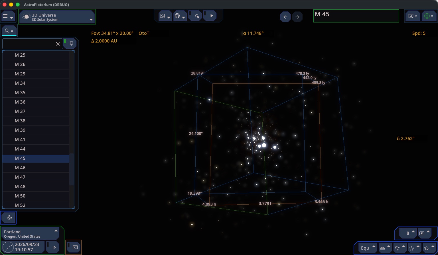Viewport: 438px width, 255px height.
Task: Open the hamburger main menu
Action: click(x=8, y=16)
